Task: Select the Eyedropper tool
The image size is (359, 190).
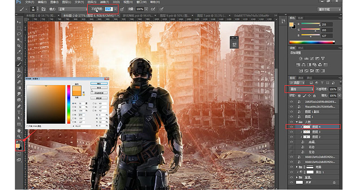Action: (19, 52)
